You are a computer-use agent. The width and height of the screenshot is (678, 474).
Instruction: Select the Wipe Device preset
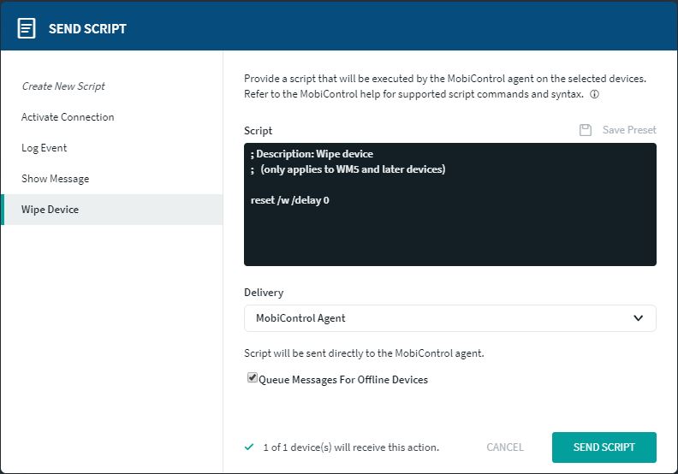pos(111,210)
